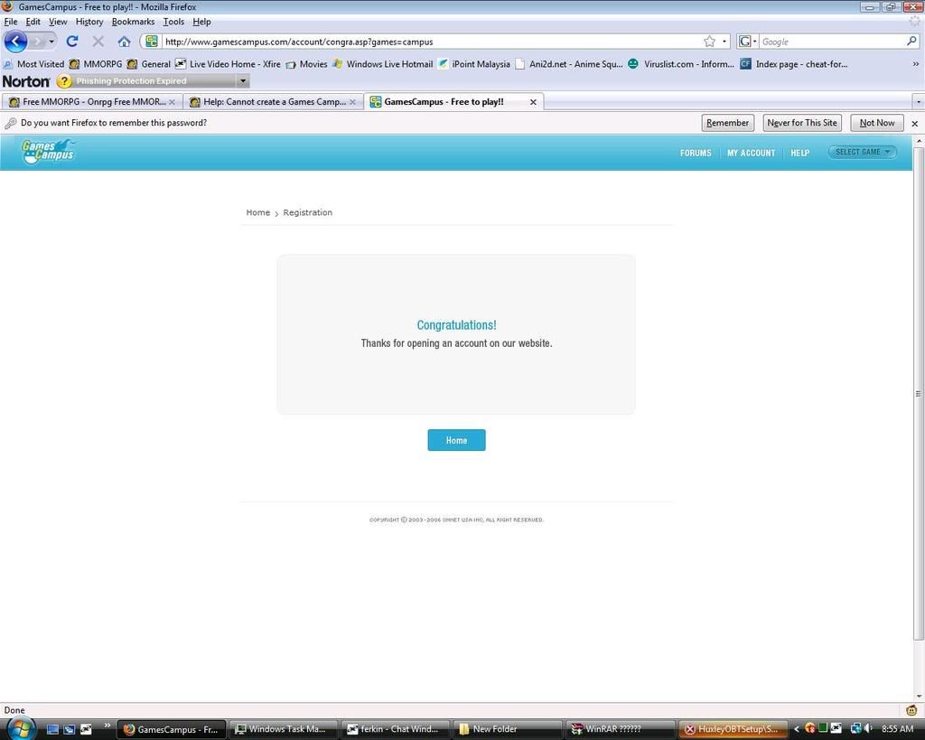Click the blue Home button
This screenshot has height=740, width=925.
tap(456, 440)
